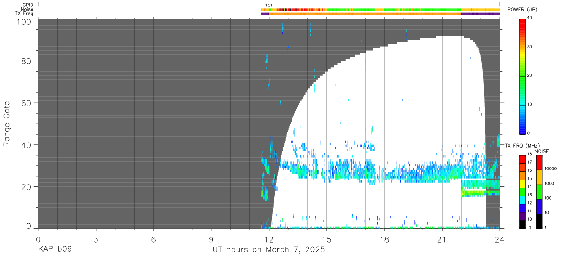Click the Range Gate axis title
Image resolution: width=562 pixels, height=259 pixels.
point(7,124)
